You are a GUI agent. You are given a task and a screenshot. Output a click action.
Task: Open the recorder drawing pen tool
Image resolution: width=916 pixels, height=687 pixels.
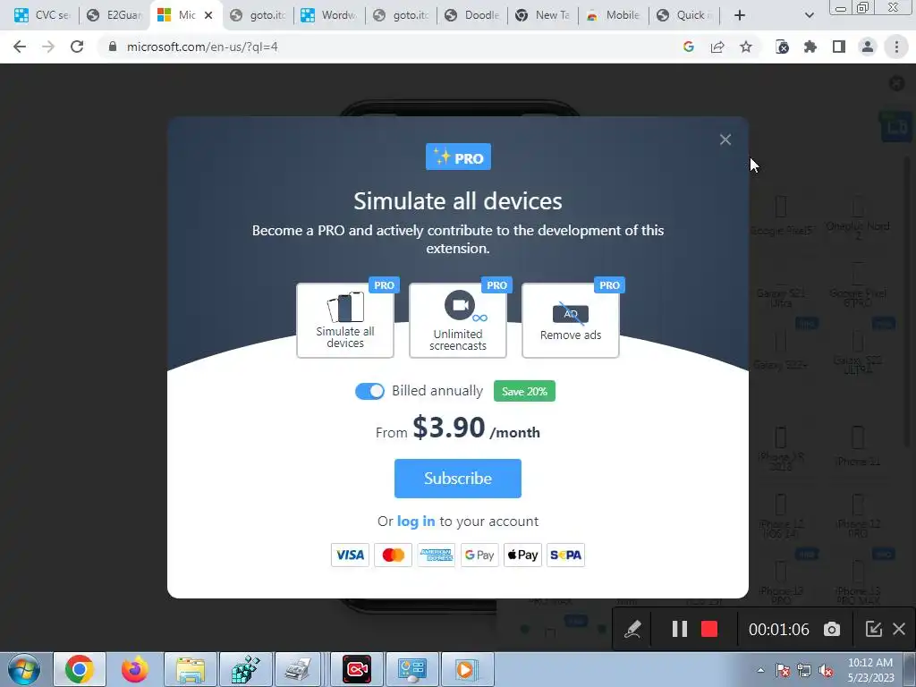[632, 629]
